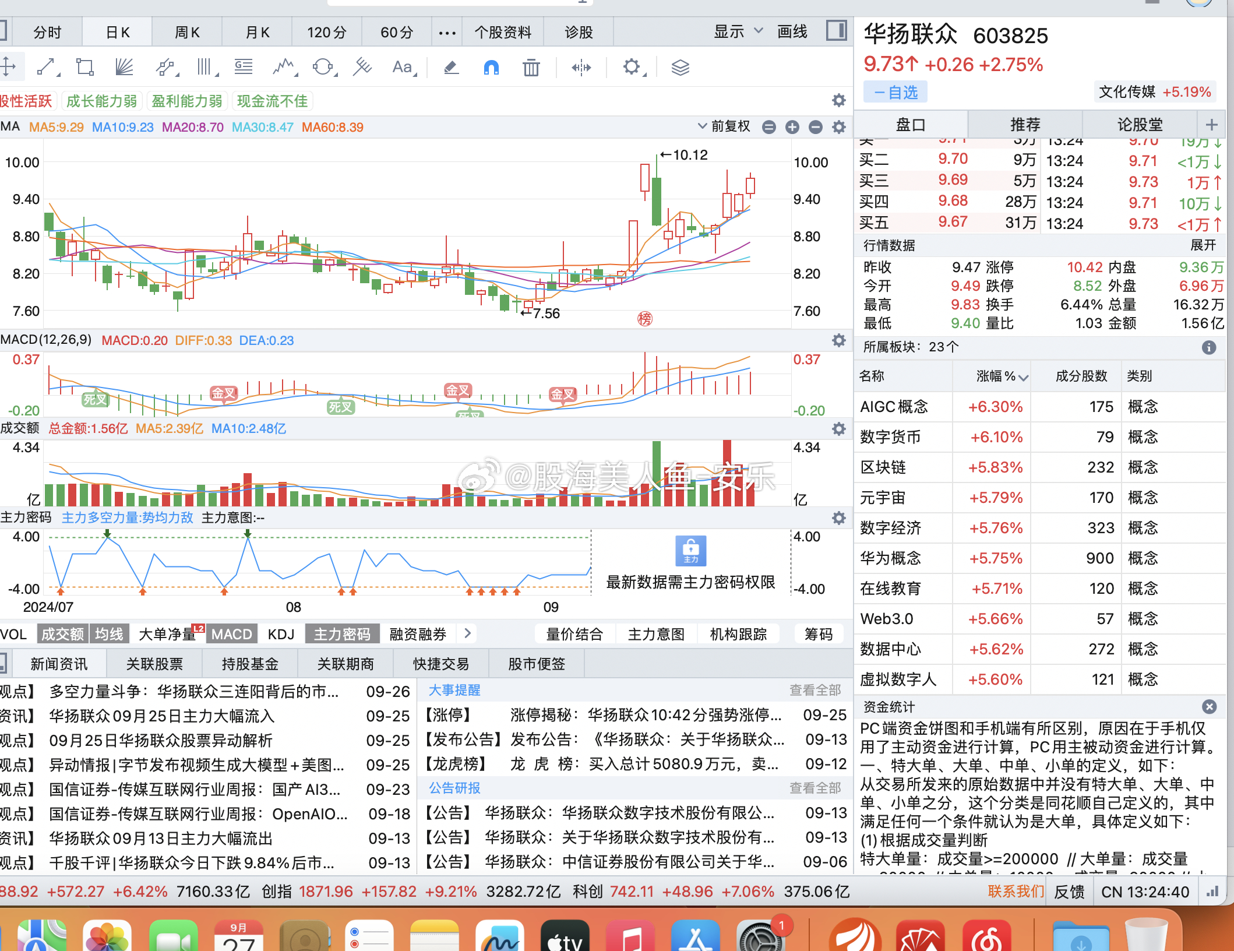Viewport: 1234px width, 951px height.
Task: Open the layers icon in drawing toolbar
Action: (680, 68)
